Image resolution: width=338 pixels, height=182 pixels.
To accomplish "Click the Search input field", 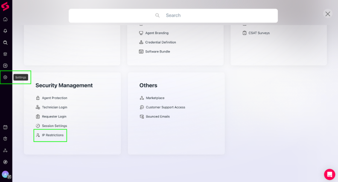I will coord(173,15).
